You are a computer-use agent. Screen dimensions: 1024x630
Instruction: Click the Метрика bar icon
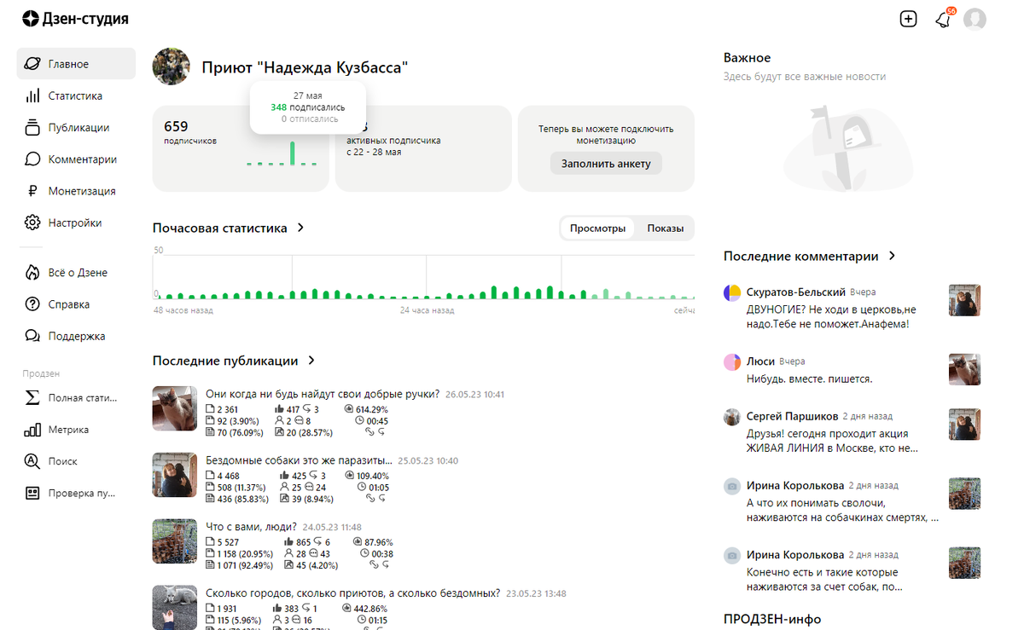pyautogui.click(x=32, y=430)
